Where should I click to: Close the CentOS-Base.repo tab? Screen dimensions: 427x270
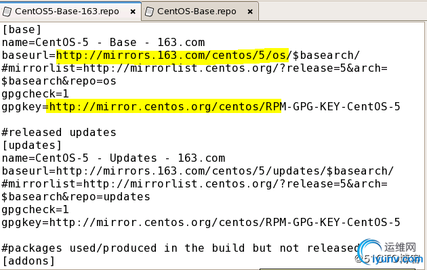click(x=250, y=12)
